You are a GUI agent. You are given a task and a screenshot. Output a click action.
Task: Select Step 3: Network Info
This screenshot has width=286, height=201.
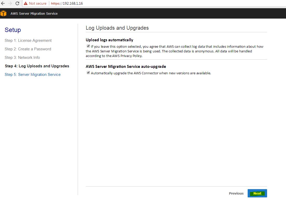(x=22, y=58)
